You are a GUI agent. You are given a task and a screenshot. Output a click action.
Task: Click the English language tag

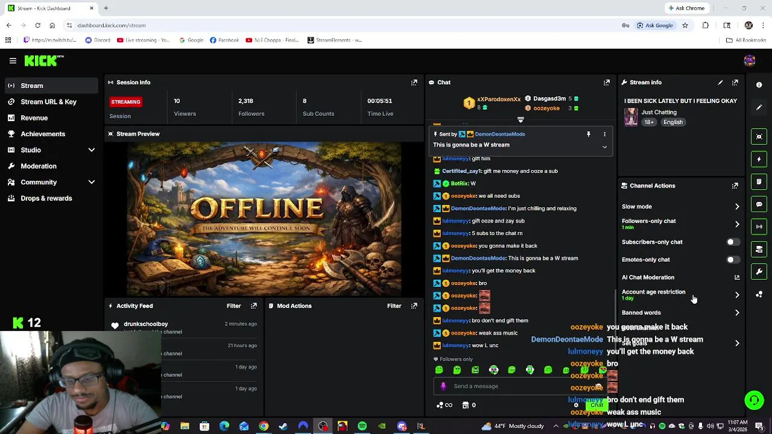coord(673,122)
